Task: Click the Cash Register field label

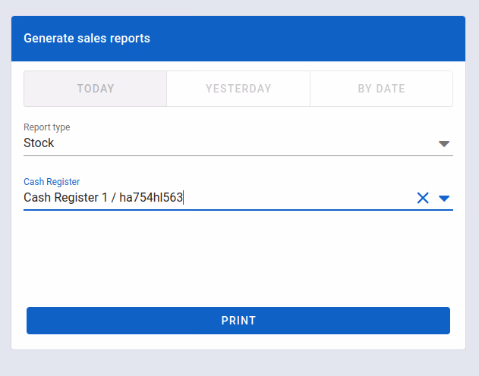Action: (52, 182)
